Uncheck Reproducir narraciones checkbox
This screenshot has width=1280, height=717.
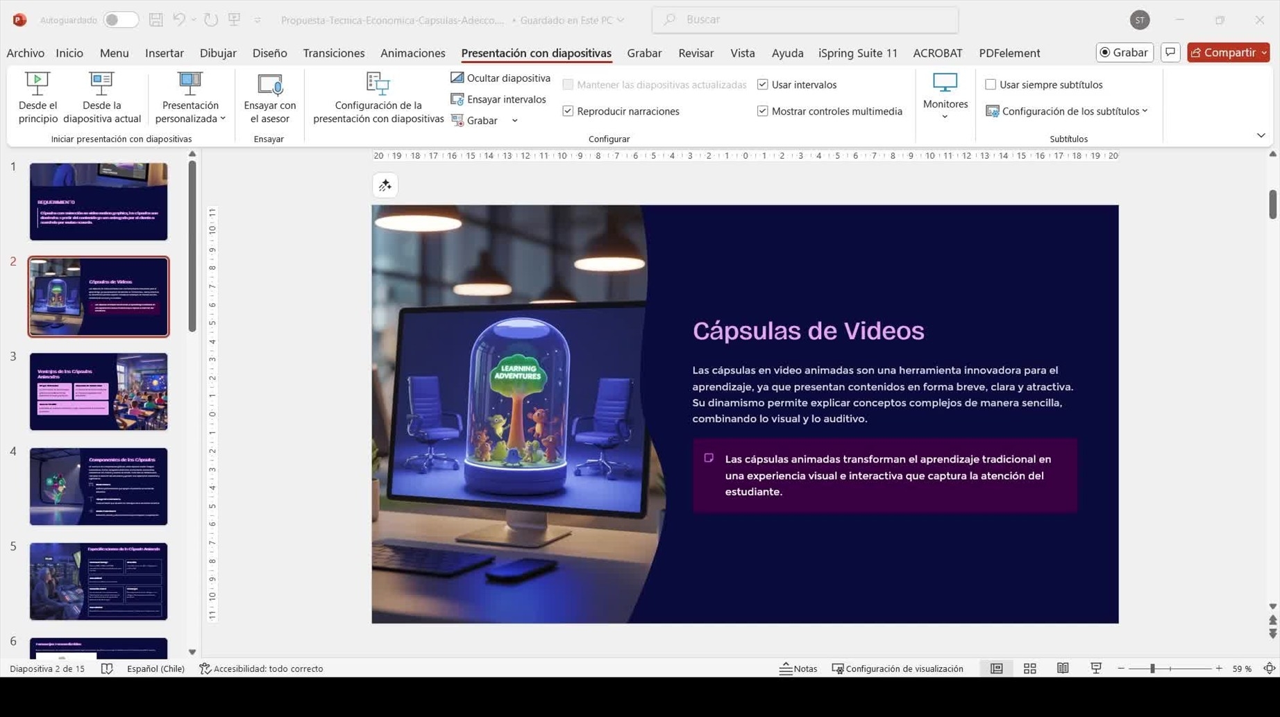point(568,111)
